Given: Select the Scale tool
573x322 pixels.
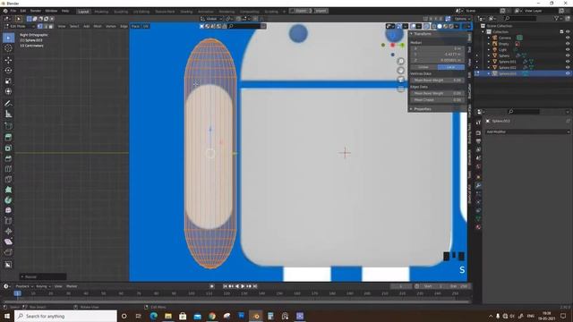Looking at the screenshot, I should pos(8,81).
